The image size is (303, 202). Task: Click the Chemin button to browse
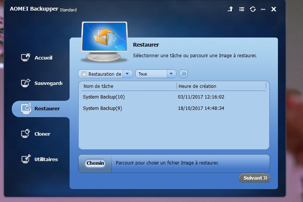95,163
